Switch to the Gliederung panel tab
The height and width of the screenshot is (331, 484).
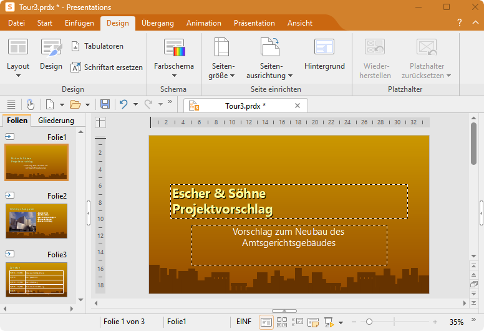pyautogui.click(x=56, y=121)
